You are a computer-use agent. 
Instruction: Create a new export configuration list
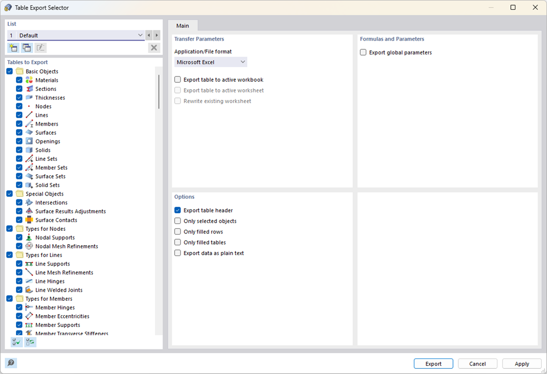point(13,48)
